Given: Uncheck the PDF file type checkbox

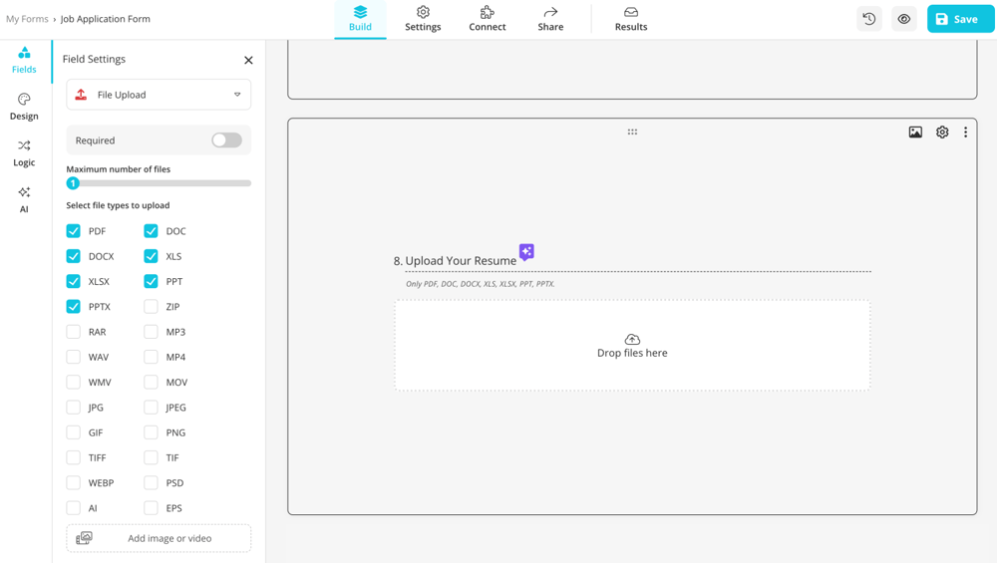Looking at the screenshot, I should (74, 231).
